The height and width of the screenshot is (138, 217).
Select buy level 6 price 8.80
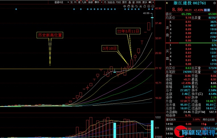pos(188,64)
